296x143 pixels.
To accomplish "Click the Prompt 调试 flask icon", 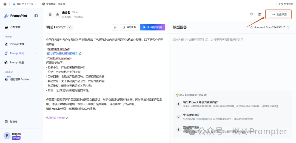I will click(x=6, y=53).
